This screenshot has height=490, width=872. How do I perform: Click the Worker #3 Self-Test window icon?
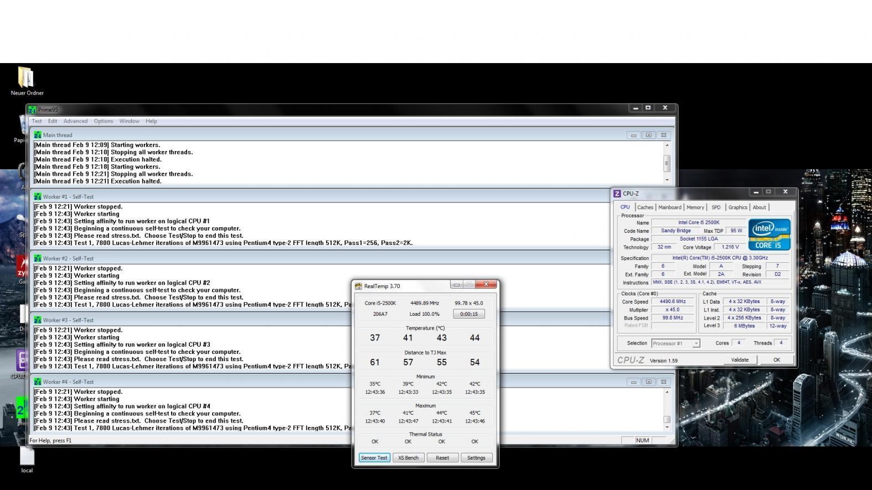[37, 320]
